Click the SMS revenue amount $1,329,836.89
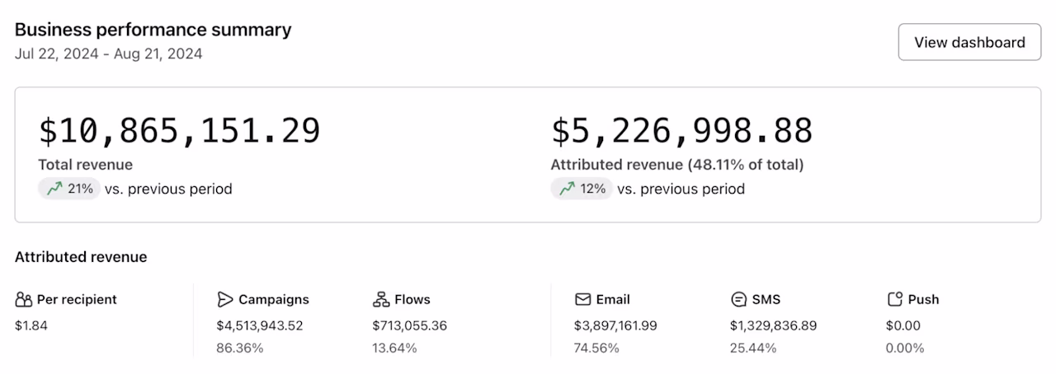 point(773,325)
